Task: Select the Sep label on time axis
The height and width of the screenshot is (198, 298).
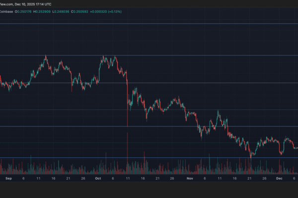Action: tap(7, 177)
